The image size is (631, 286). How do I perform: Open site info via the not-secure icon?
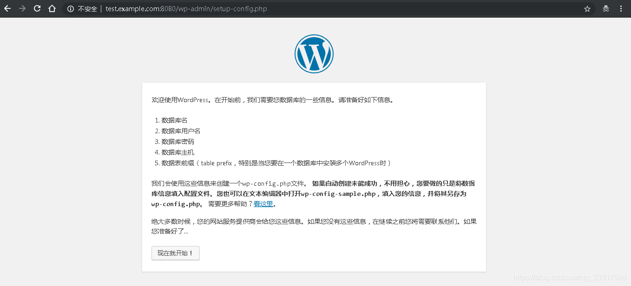(71, 9)
